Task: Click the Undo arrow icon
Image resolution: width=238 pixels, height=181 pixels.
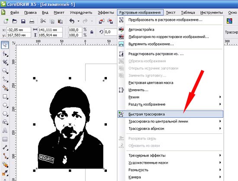Action: tap(72, 21)
